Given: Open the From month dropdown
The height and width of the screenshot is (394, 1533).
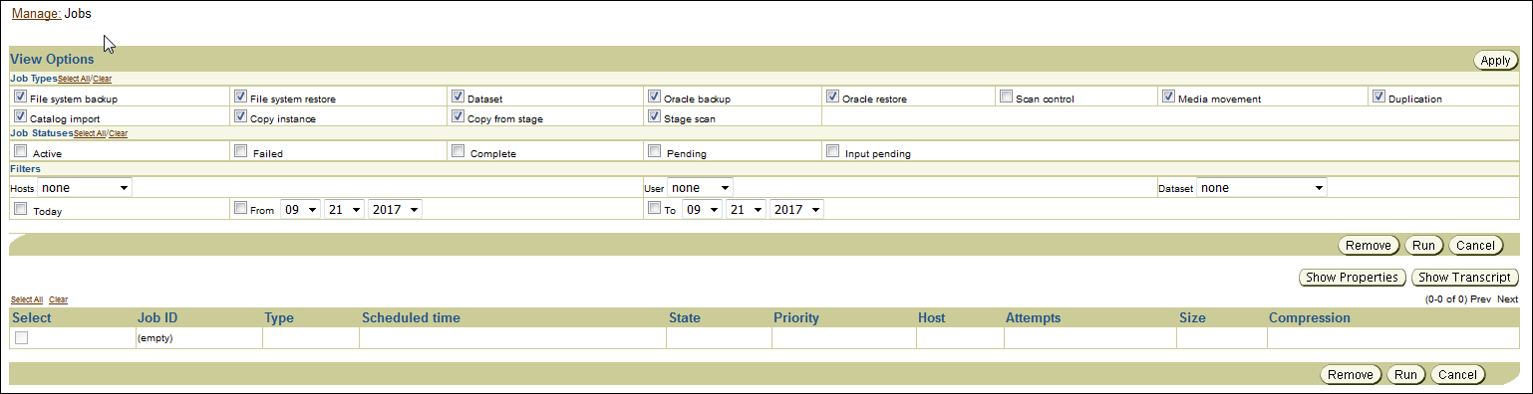Looking at the screenshot, I should tap(300, 210).
